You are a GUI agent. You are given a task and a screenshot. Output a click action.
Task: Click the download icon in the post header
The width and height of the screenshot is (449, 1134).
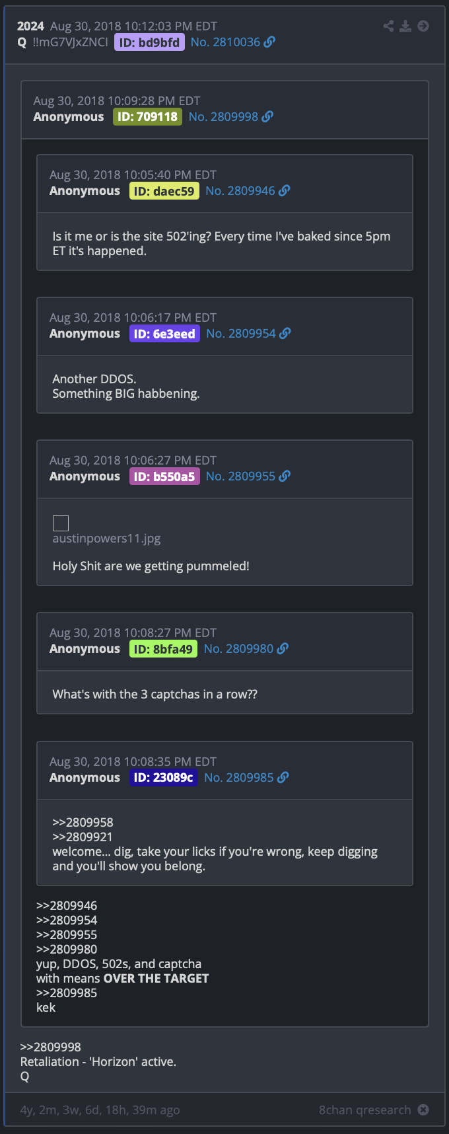click(405, 26)
